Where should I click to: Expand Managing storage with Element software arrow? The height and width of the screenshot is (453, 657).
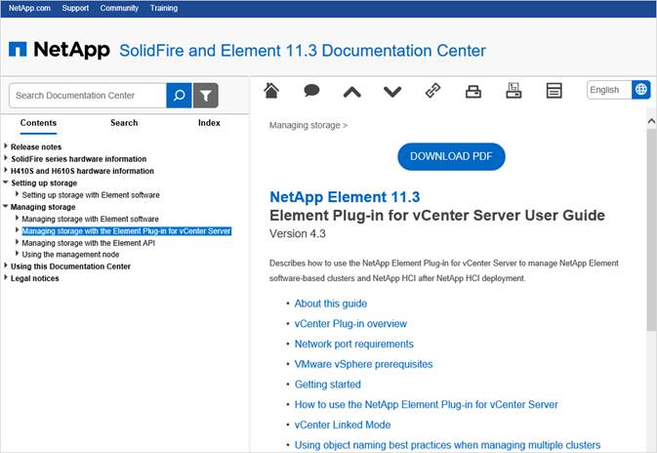pos(18,218)
